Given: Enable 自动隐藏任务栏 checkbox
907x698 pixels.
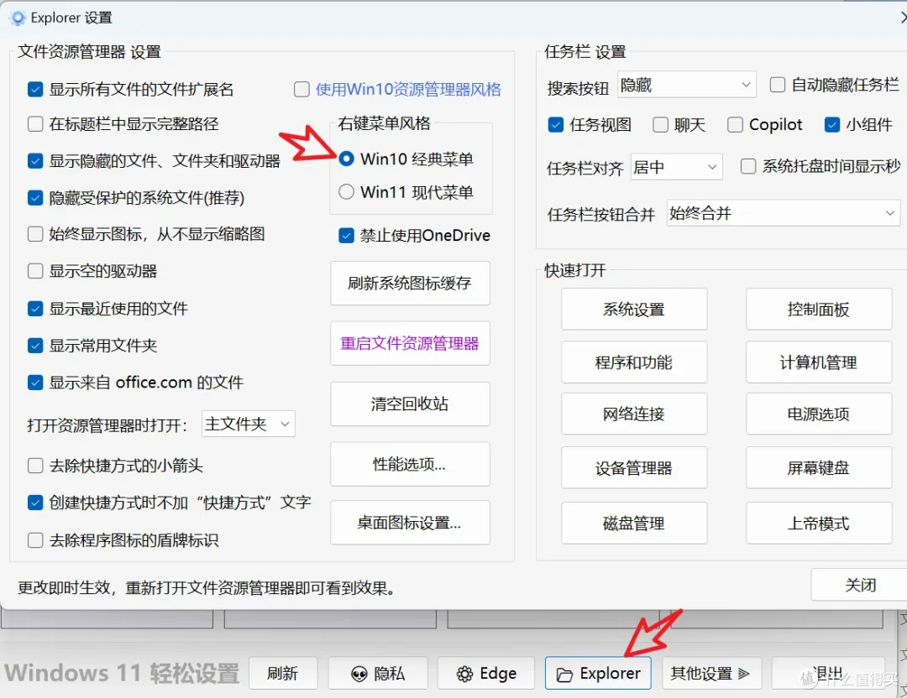Looking at the screenshot, I should [778, 85].
